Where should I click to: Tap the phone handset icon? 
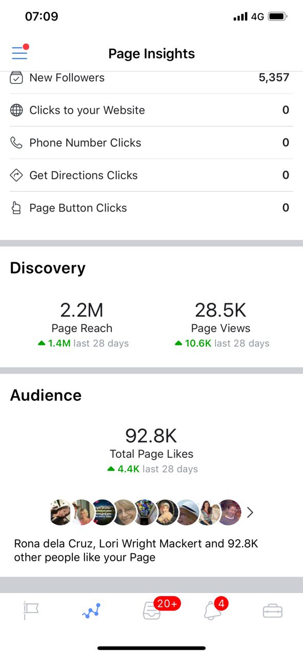coord(16,142)
